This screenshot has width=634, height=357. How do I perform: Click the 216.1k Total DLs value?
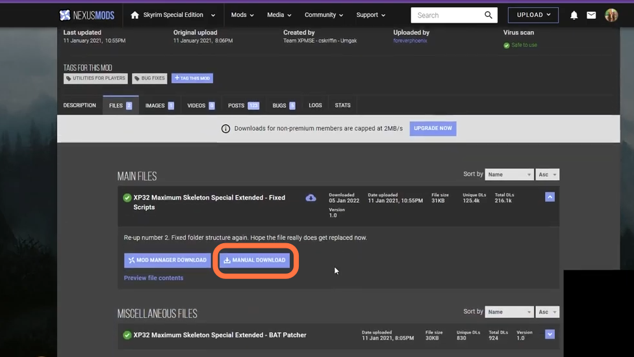(503, 201)
